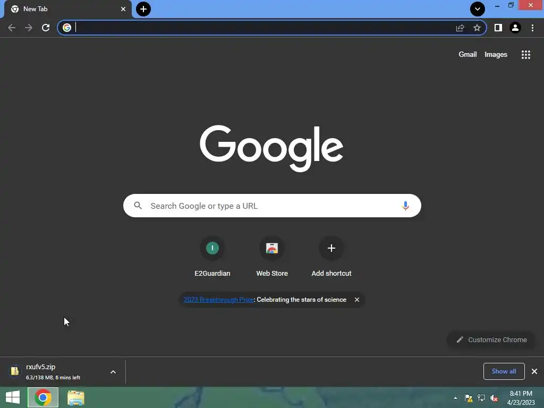Image resolution: width=544 pixels, height=408 pixels.
Task: Open the E2Guardian shortcut
Action: coord(212,257)
